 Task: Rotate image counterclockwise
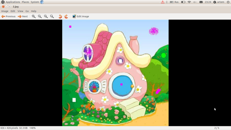coord(60,16)
